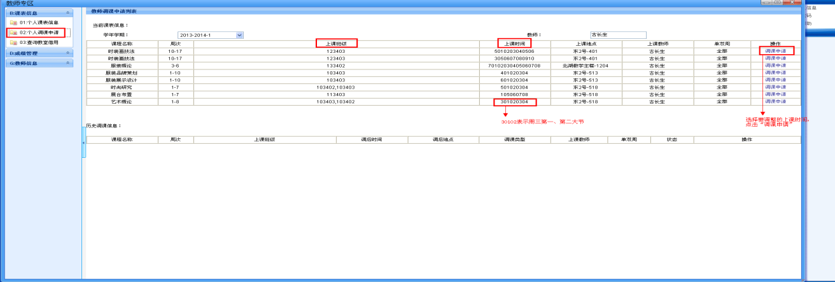Click 调课申请 link for first 时装画技法 row
This screenshot has width=835, height=282.
pyautogui.click(x=775, y=51)
